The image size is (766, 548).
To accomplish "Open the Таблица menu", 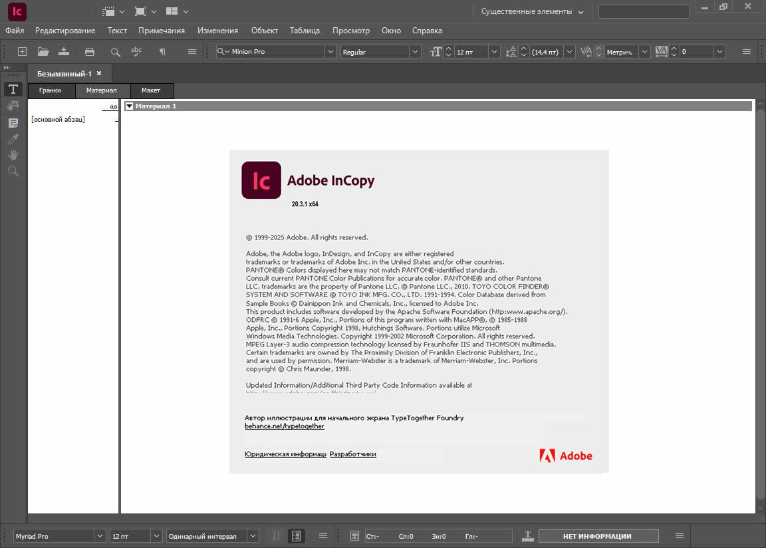I will point(305,31).
